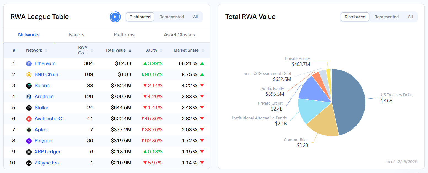The width and height of the screenshot is (428, 173).
Task: Click the ZKsync Era logo icon
Action: tap(29, 163)
